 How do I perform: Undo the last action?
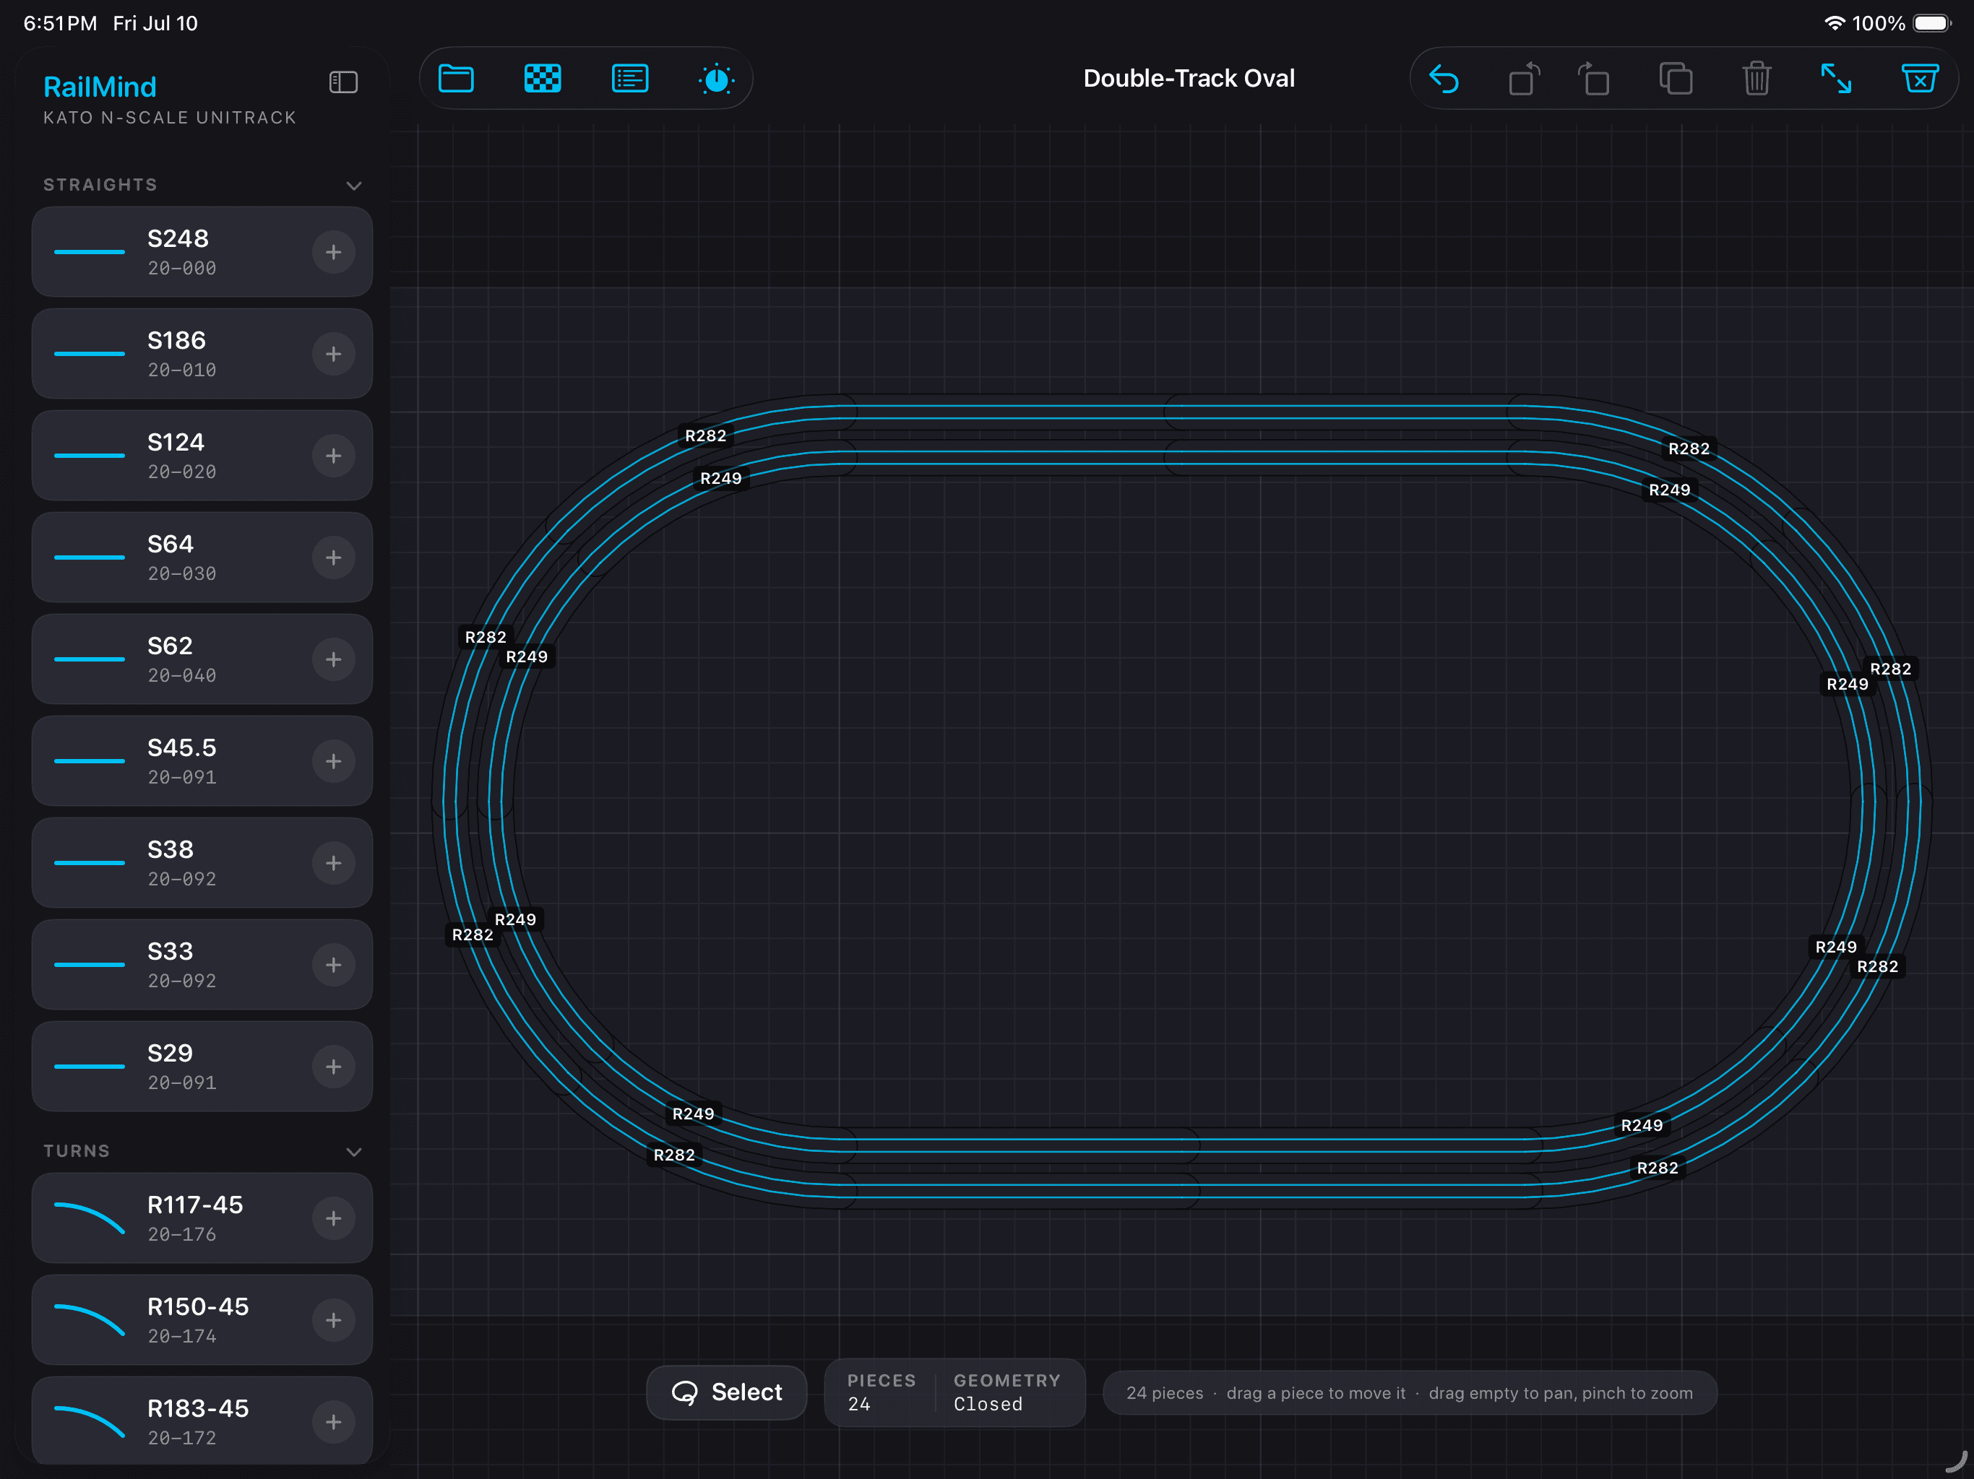[1444, 79]
